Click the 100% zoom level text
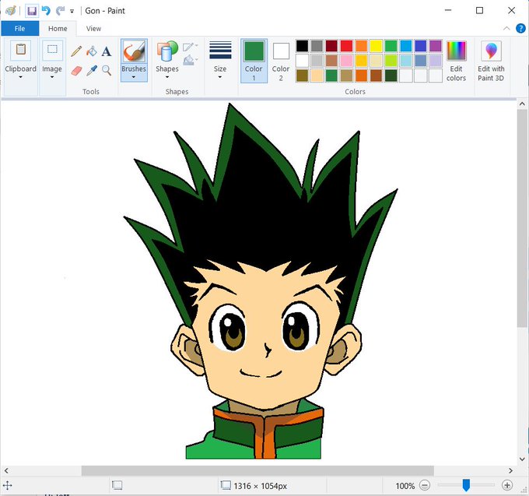 coord(405,486)
